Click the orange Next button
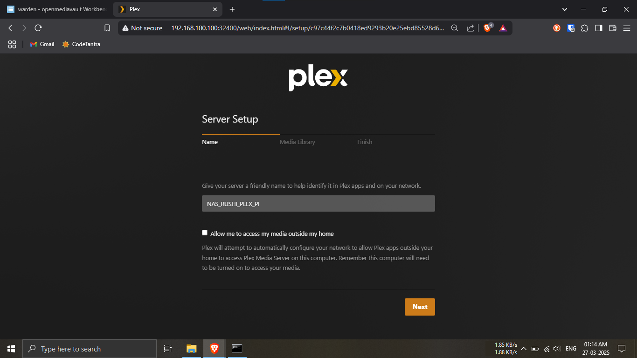This screenshot has height=358, width=637. coord(420,307)
